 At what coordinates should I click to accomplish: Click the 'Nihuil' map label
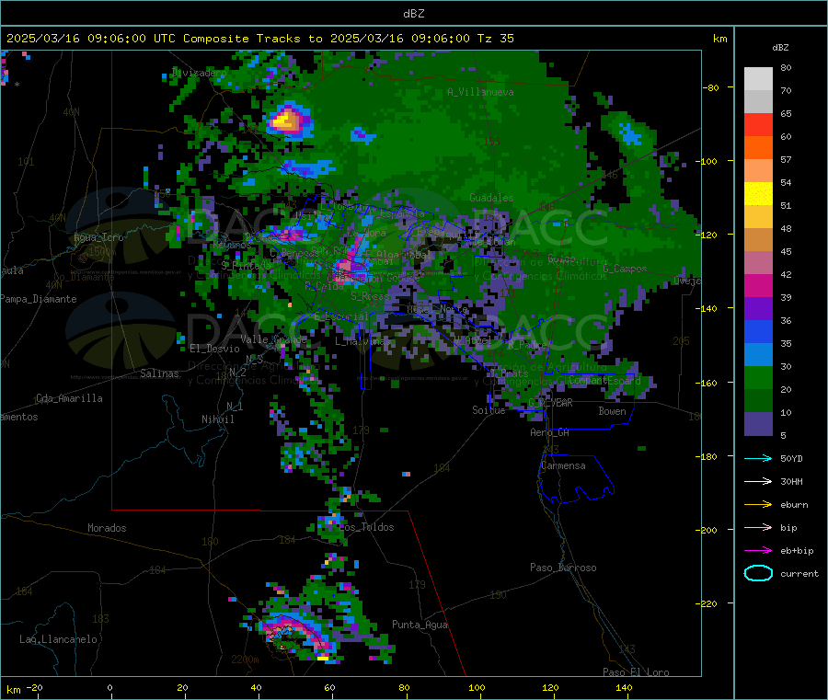click(x=217, y=419)
